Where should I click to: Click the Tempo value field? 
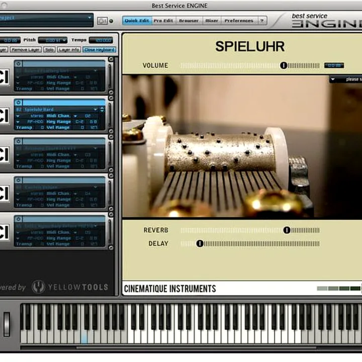101,40
